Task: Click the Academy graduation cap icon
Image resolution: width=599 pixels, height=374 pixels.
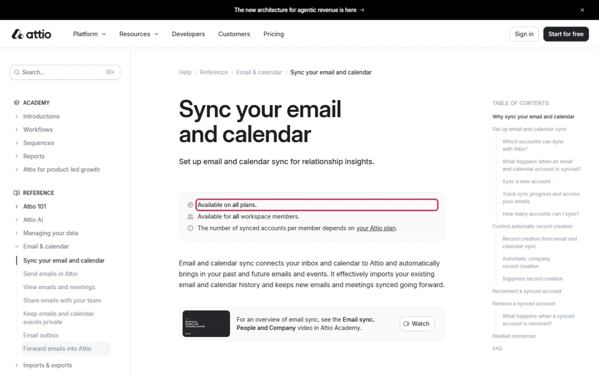Action: pyautogui.click(x=16, y=103)
